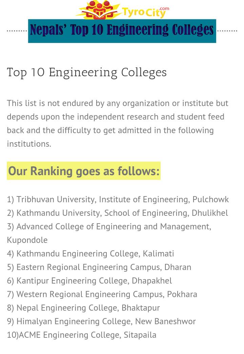Viewport: 244px width, 354px height.
Task: Select the Tribhuvan University Pulchowk entry
Action: coord(118,199)
